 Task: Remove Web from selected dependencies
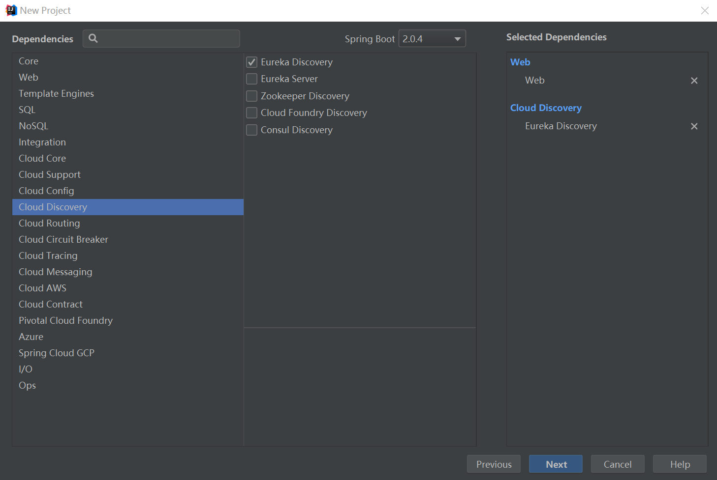click(x=694, y=81)
